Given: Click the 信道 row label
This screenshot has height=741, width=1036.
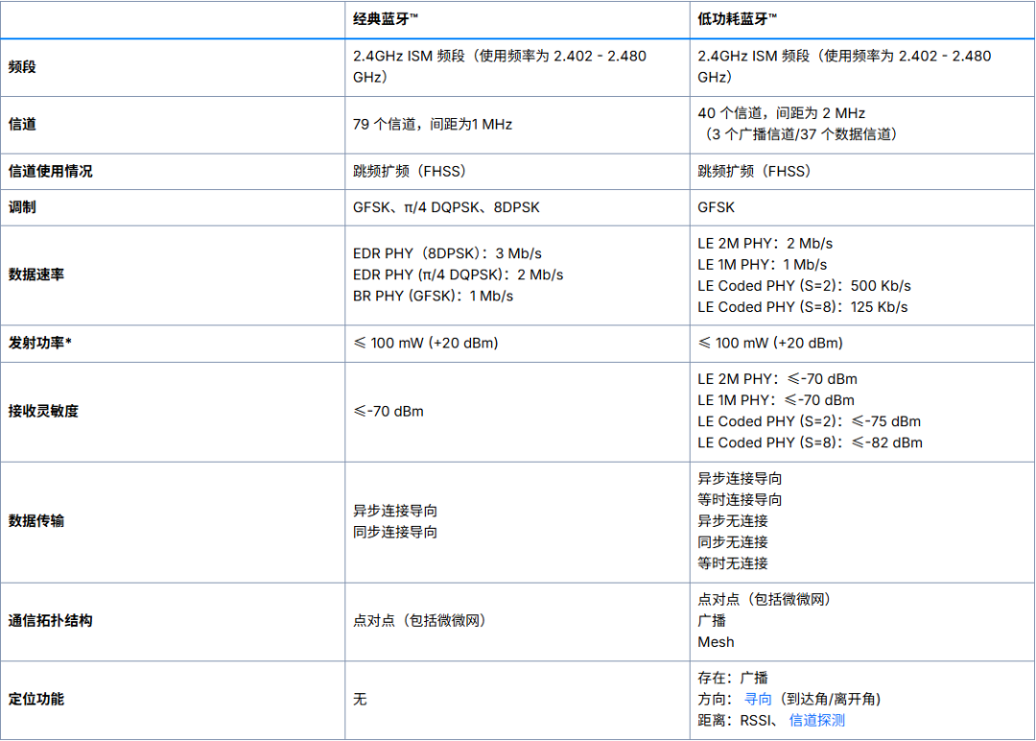Looking at the screenshot, I should 22,124.
